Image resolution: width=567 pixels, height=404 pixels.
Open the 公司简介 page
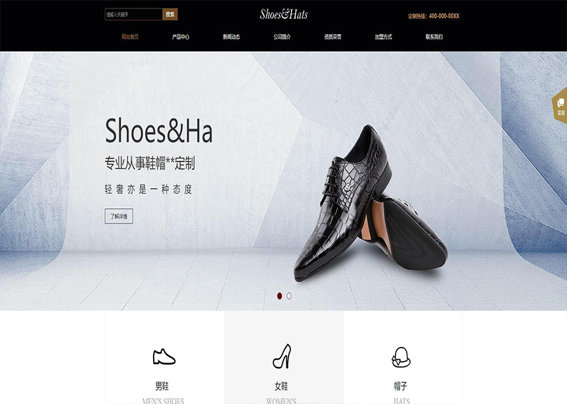pos(282,37)
